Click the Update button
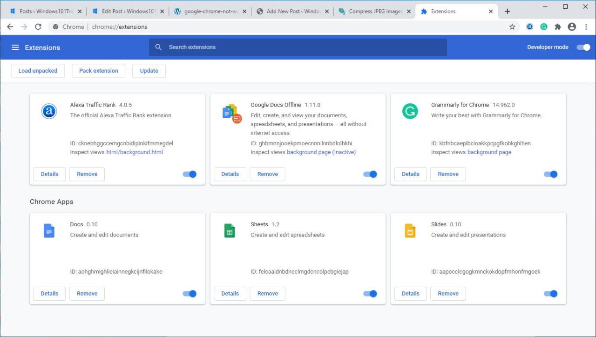Image resolution: width=596 pixels, height=337 pixels. 149,71
